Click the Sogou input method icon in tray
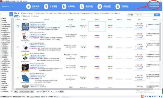This screenshot has width=163, height=98. 142,96
